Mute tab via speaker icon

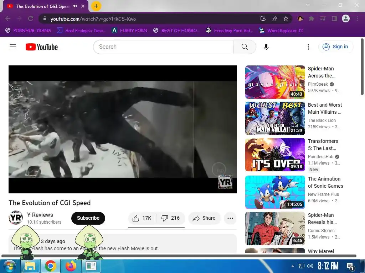pos(75,6)
